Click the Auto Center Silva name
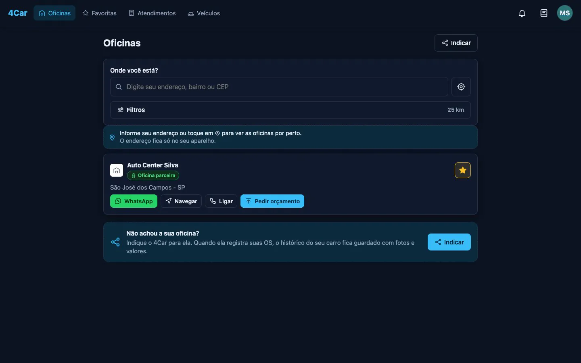Image resolution: width=581 pixels, height=363 pixels. [153, 165]
